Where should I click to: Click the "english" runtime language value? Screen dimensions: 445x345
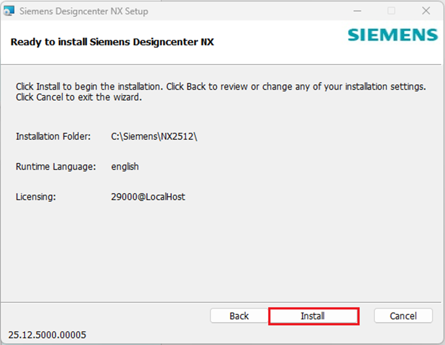(x=125, y=166)
